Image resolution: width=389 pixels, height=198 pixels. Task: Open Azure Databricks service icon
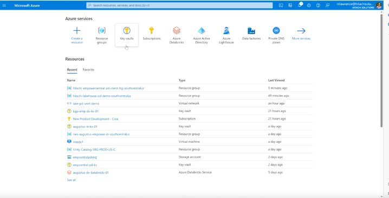(177, 30)
